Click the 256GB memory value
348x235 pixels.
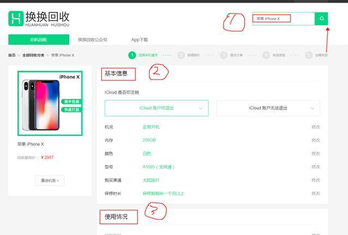click(x=149, y=140)
